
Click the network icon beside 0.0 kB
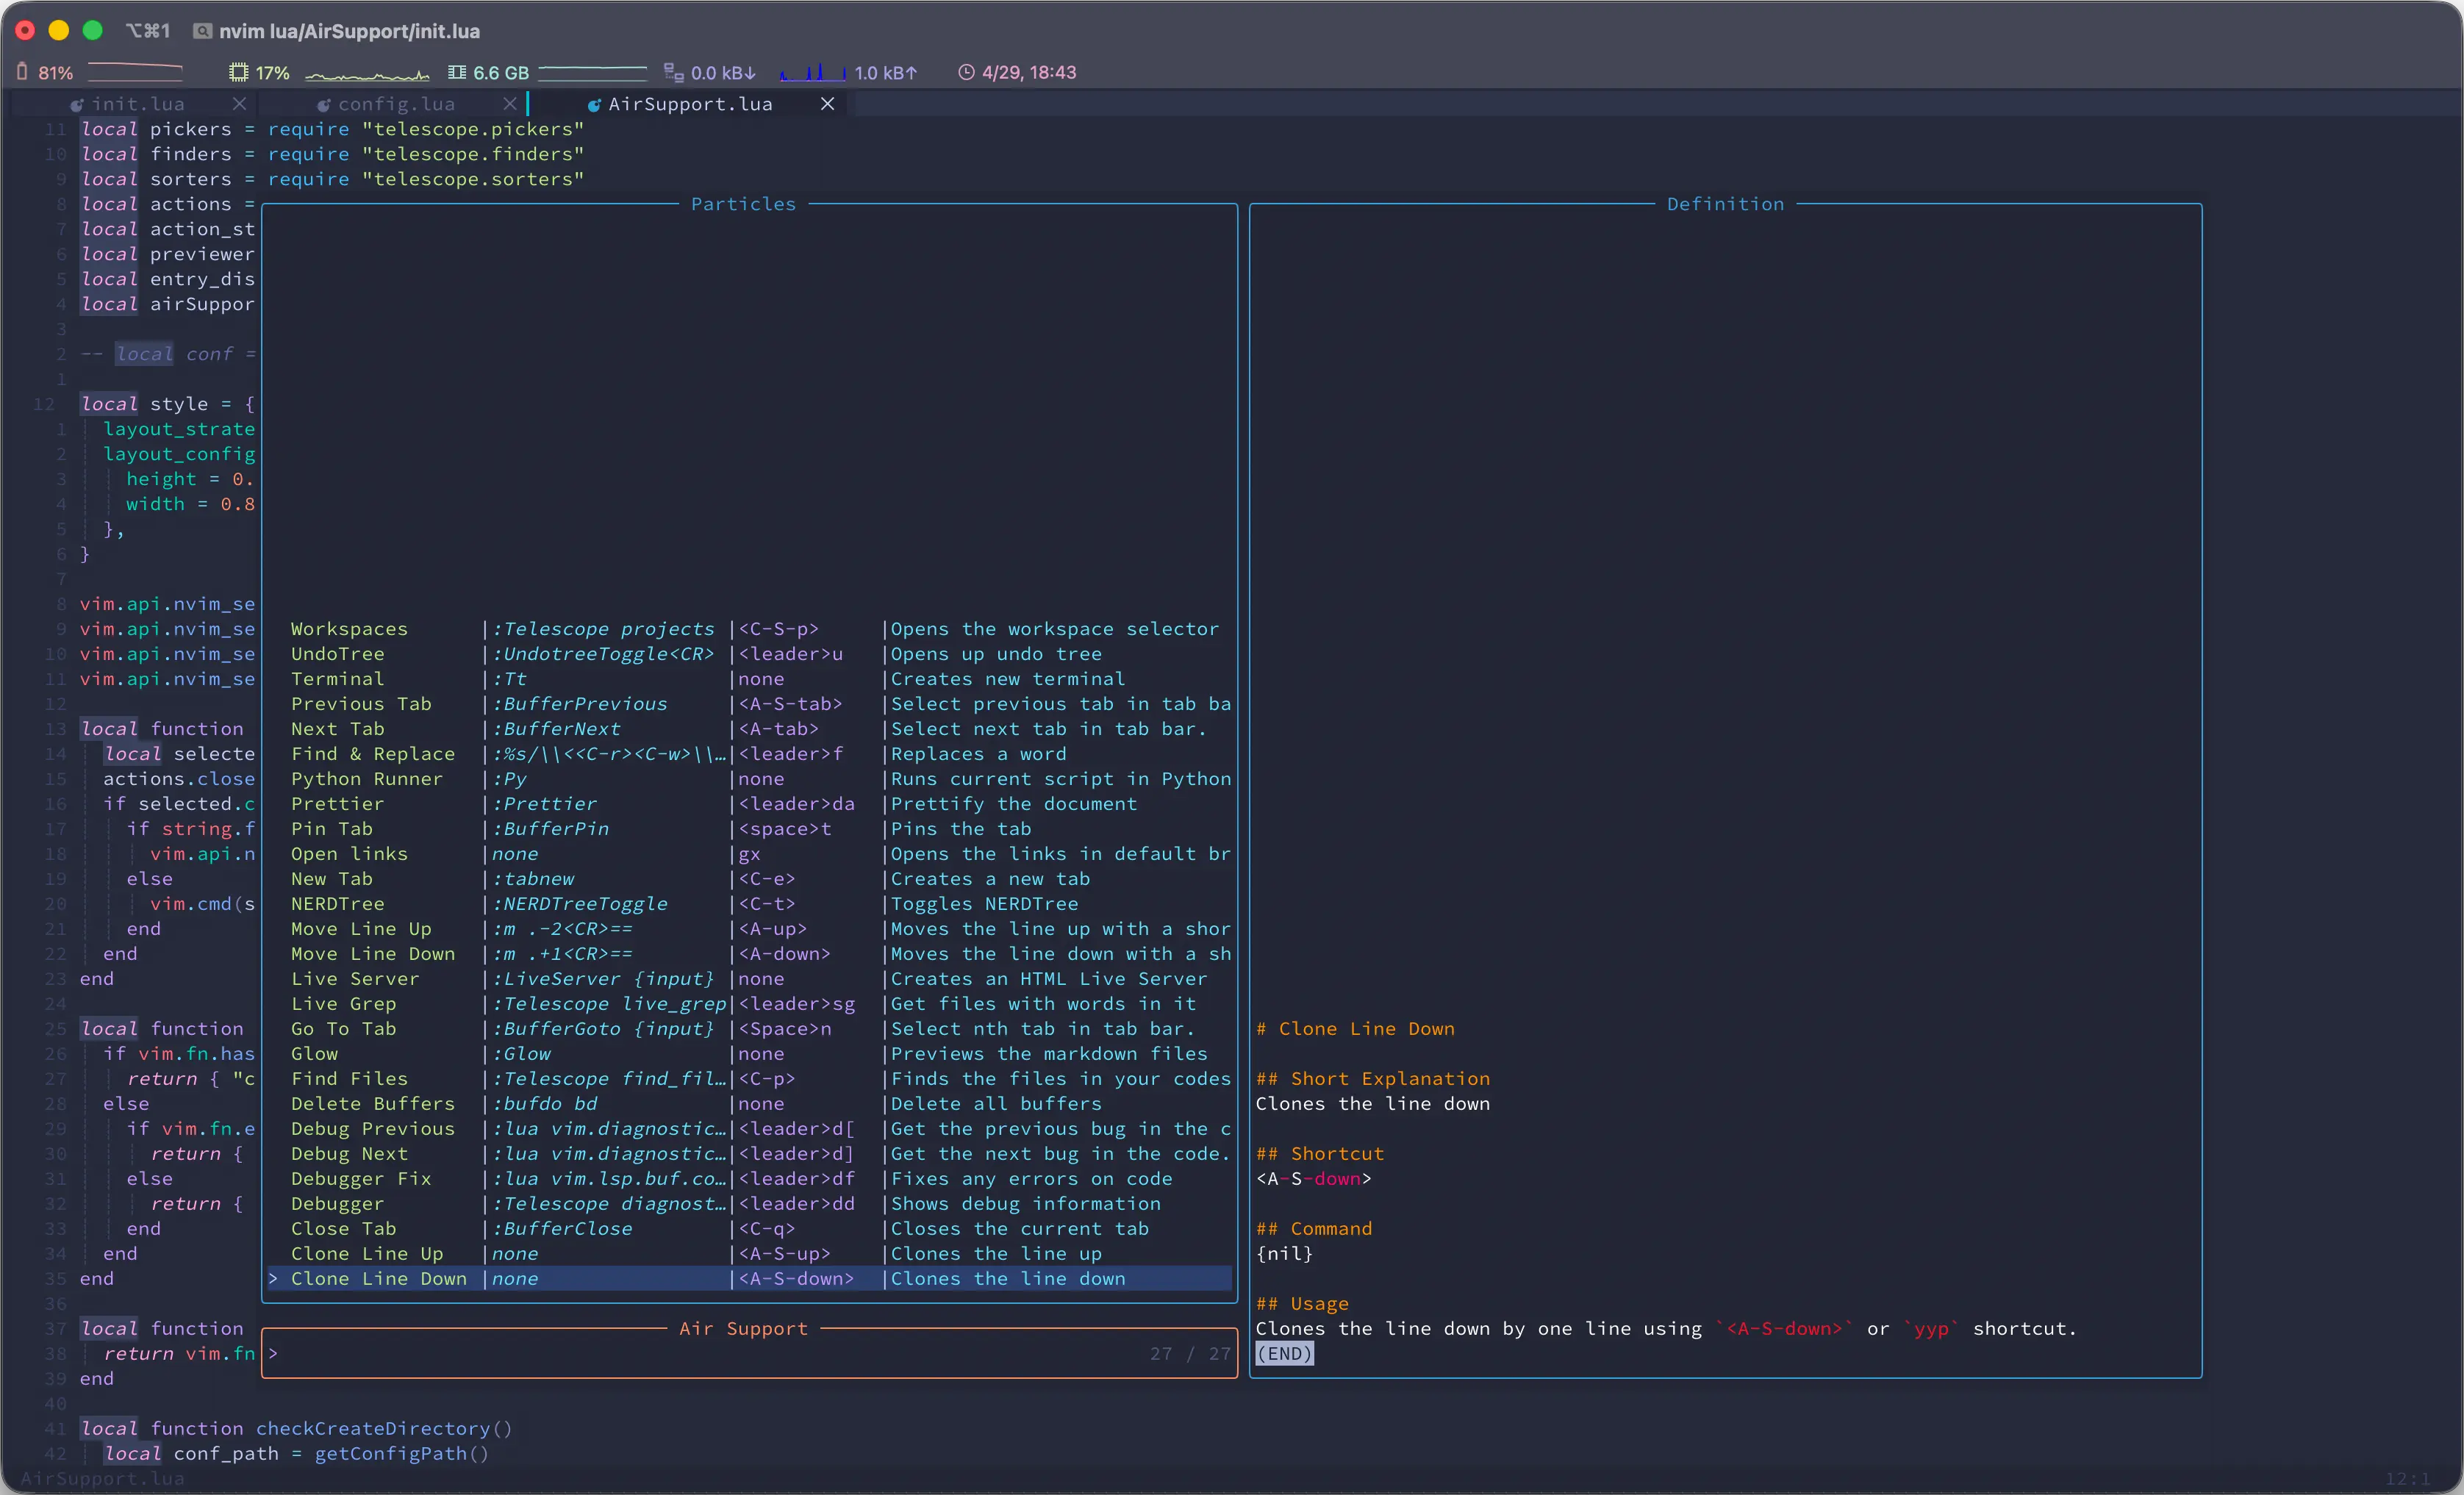coord(674,72)
